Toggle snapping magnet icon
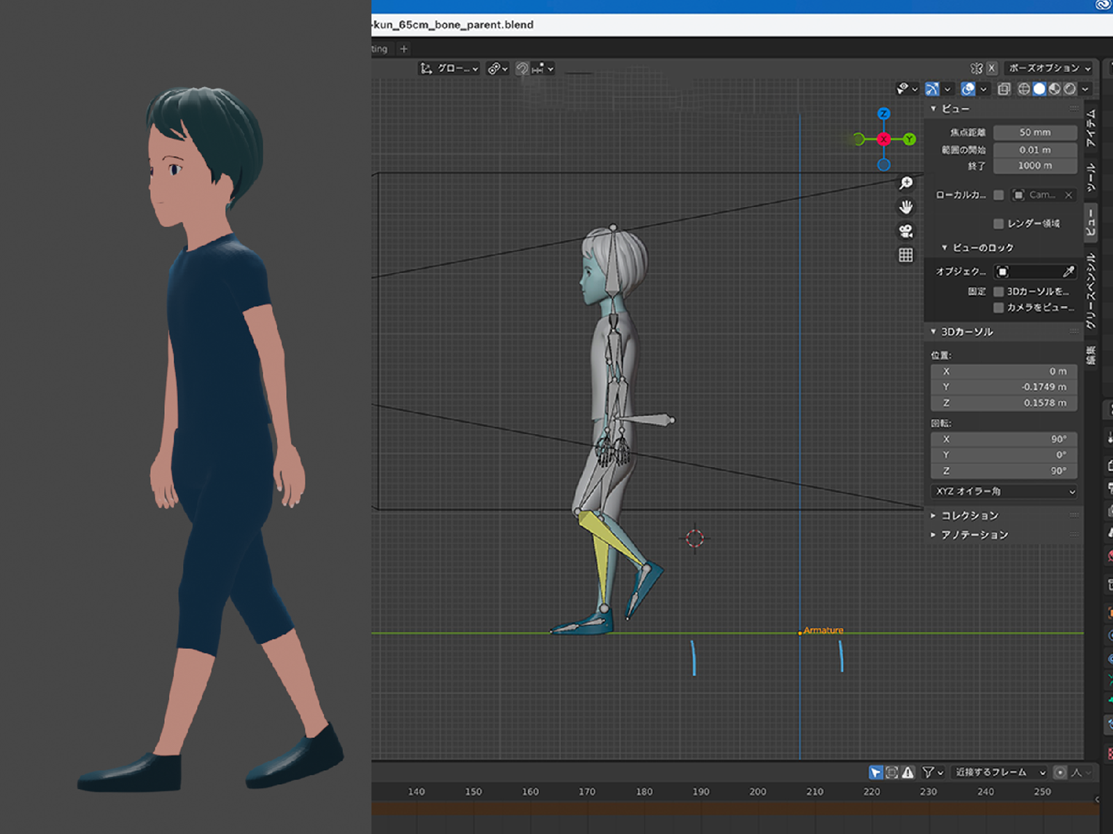This screenshot has height=834, width=1113. point(522,69)
